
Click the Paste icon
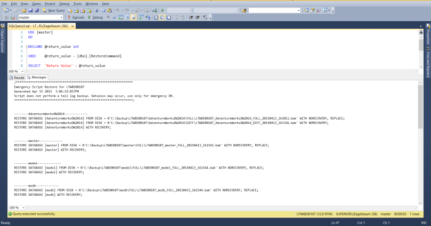(109, 11)
